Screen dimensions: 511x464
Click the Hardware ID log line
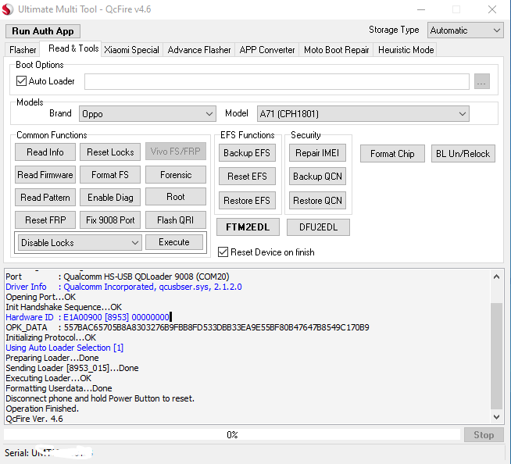[x=88, y=317]
